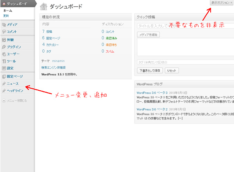The image size is (234, 172).
Task: Open ホーム submenu item
Action: [x=8, y=11]
